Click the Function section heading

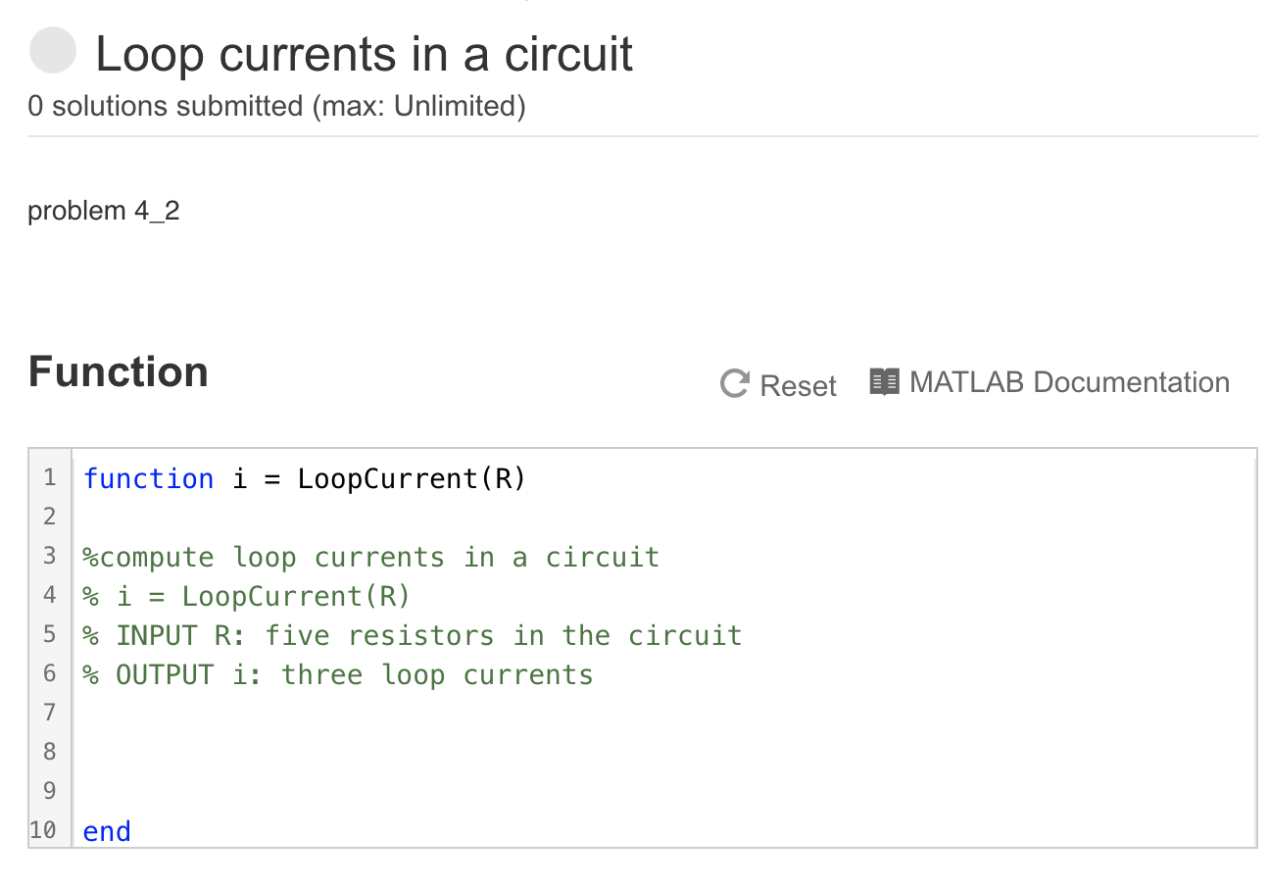tap(118, 372)
